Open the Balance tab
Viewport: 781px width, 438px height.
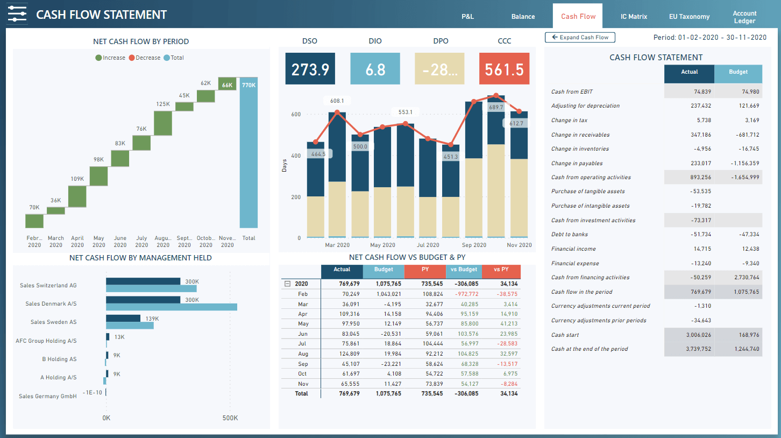[523, 17]
